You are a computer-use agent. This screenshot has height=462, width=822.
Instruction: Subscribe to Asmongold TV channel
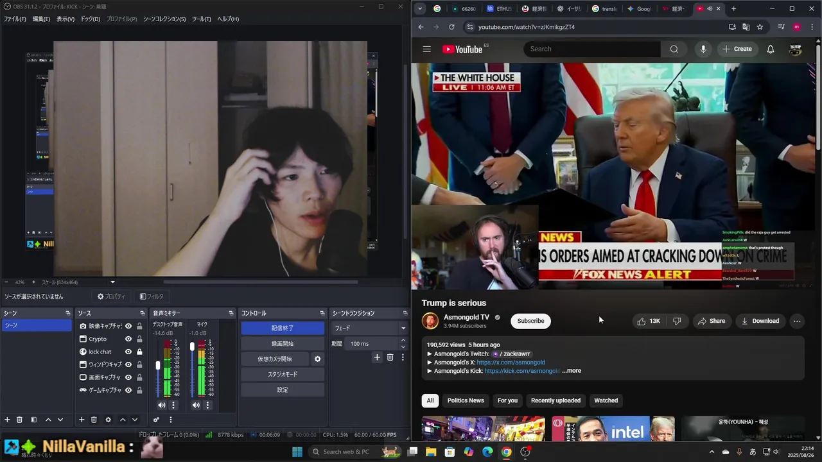pyautogui.click(x=530, y=321)
